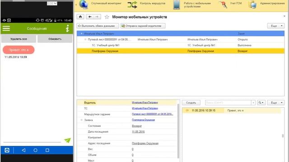Click Вес value 0
Viewport: 289px width, 162px height.
pos(132,149)
